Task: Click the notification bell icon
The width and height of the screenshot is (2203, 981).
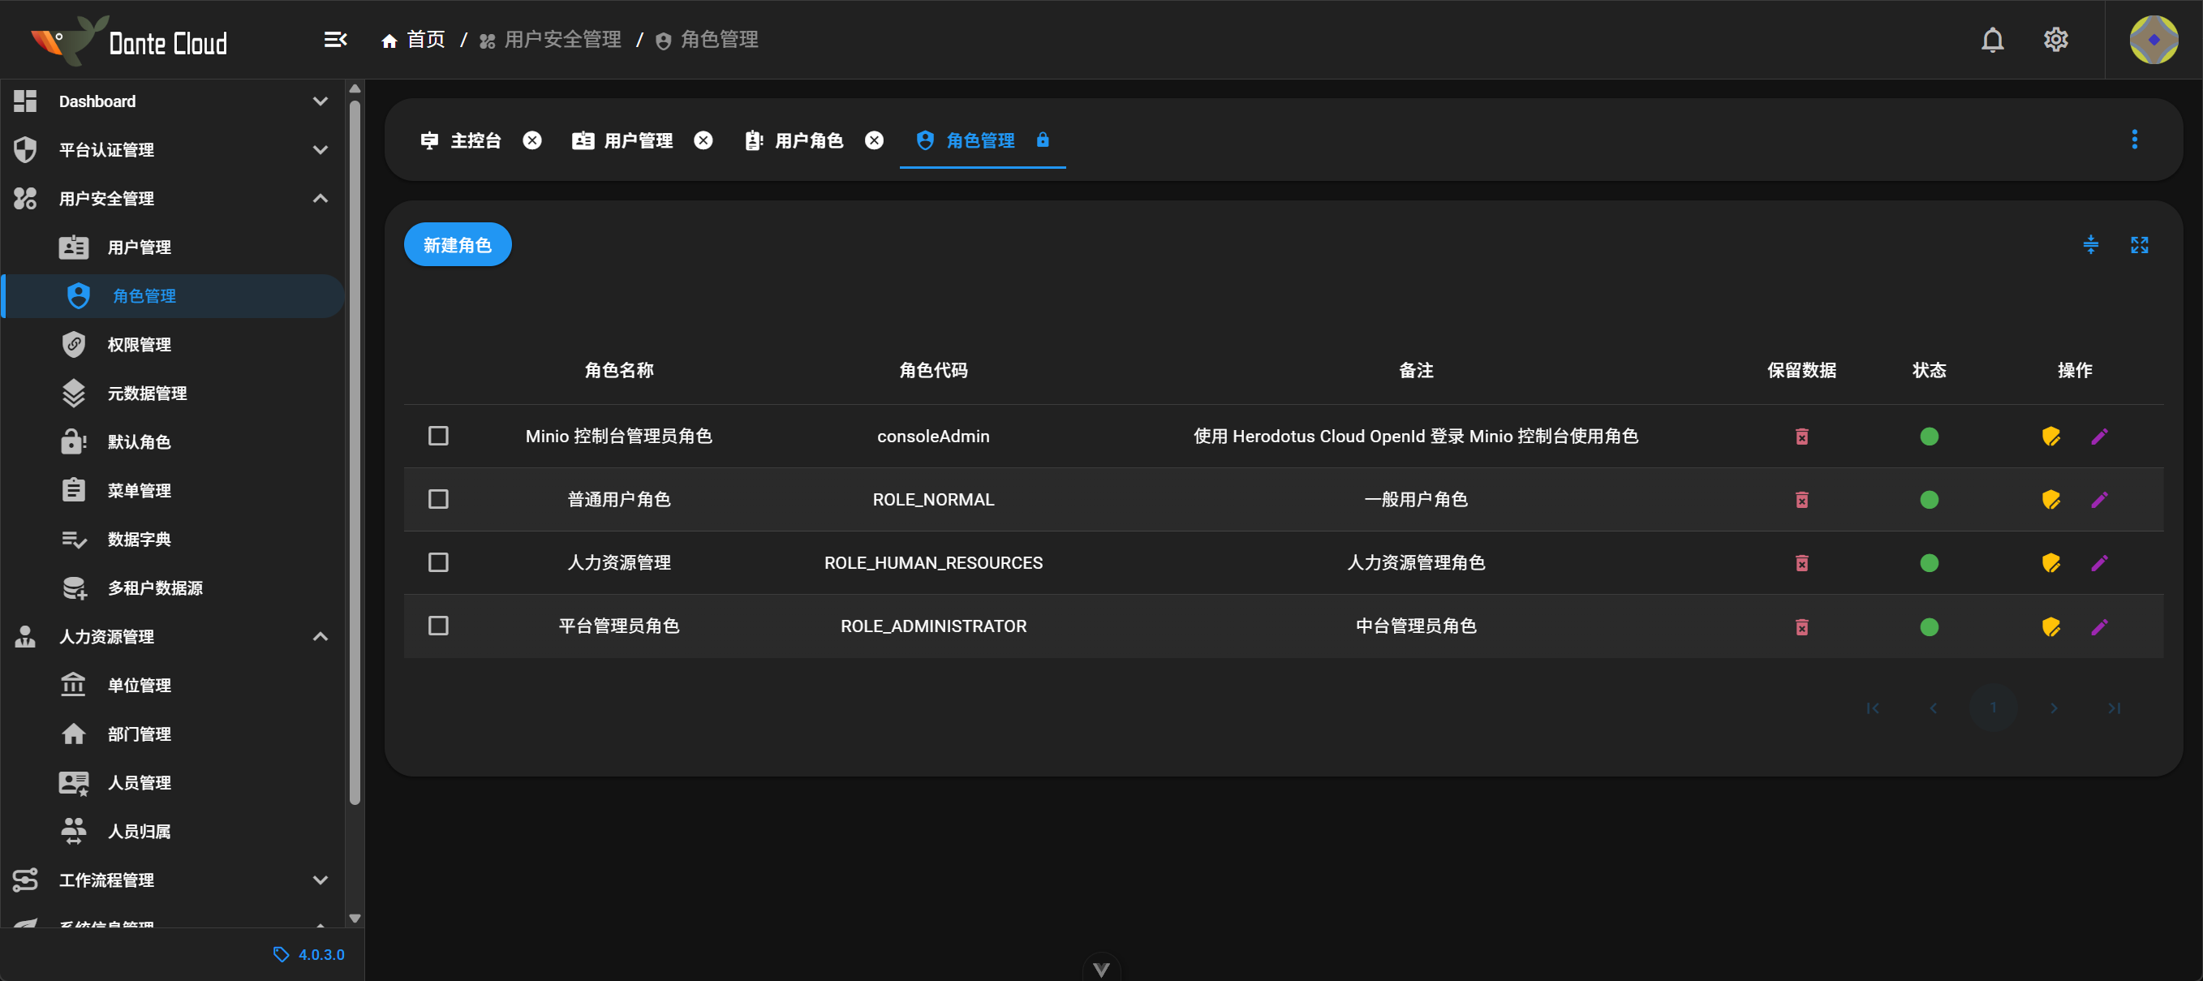Action: pyautogui.click(x=1992, y=41)
